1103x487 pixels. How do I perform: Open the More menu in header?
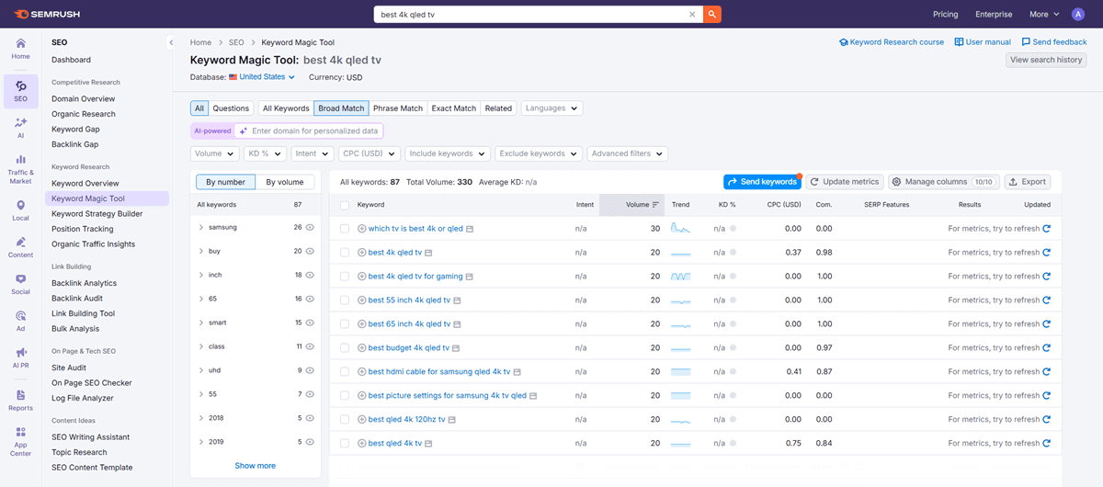[1044, 14]
